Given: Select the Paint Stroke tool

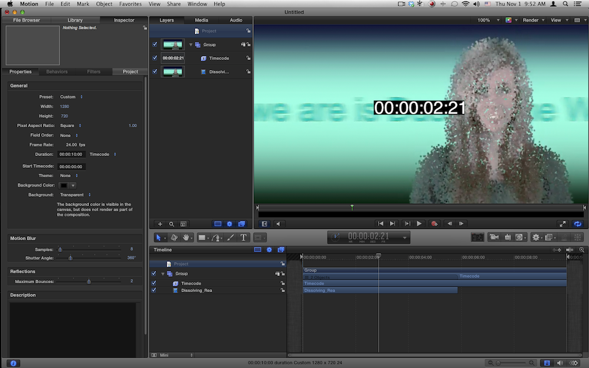Looking at the screenshot, I should point(231,237).
